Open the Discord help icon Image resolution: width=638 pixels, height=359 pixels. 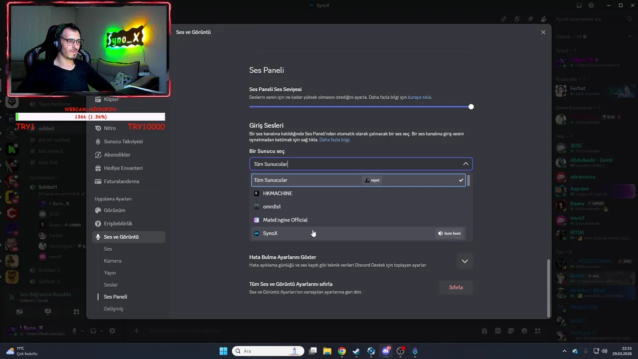click(591, 5)
